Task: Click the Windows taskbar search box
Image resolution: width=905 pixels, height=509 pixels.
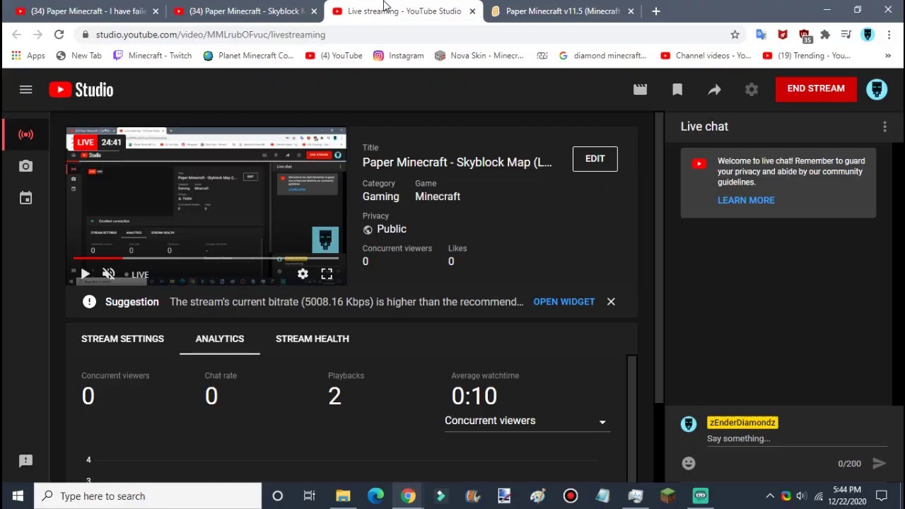Action: [x=148, y=496]
